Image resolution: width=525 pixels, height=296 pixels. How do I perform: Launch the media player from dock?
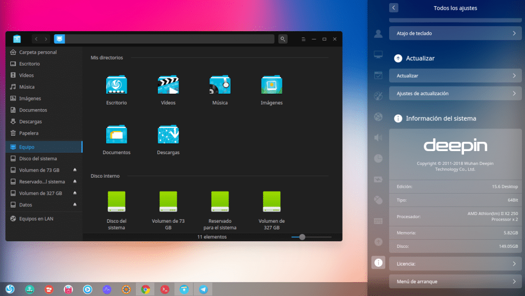tap(87, 289)
